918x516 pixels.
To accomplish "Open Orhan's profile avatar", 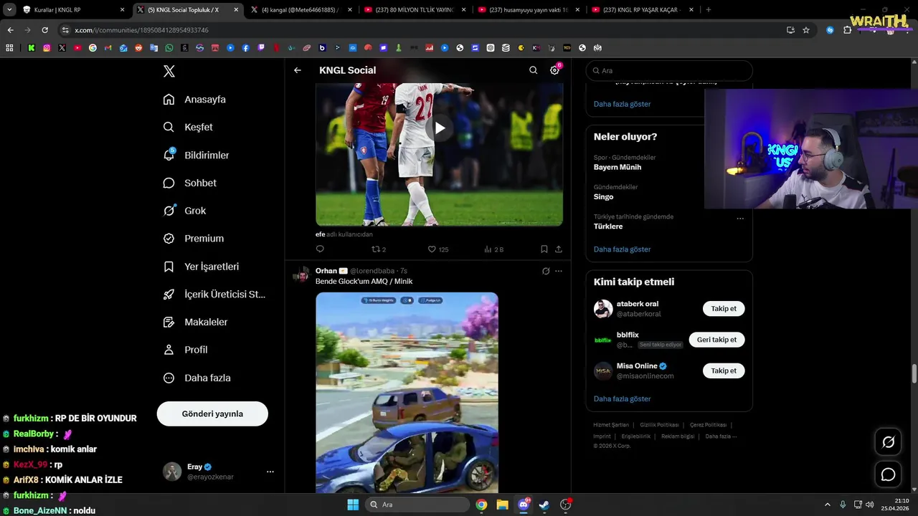I will tap(301, 275).
